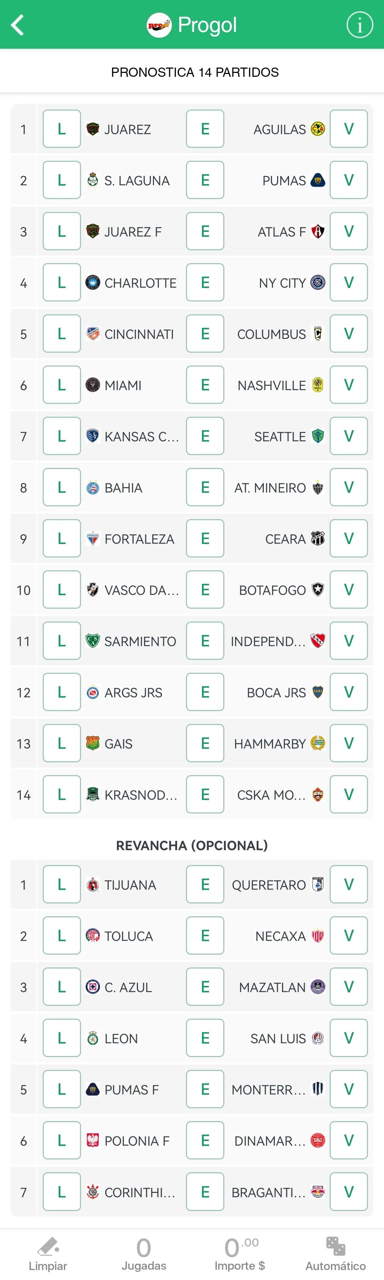Tap the Progol logo in header
This screenshot has height=1280, width=384.
[x=159, y=25]
